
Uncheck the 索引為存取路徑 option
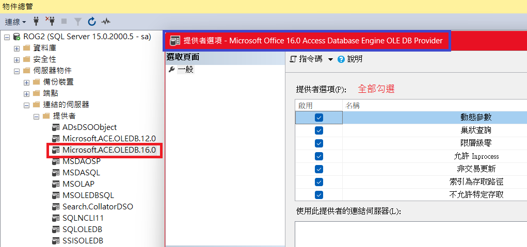pos(319,182)
